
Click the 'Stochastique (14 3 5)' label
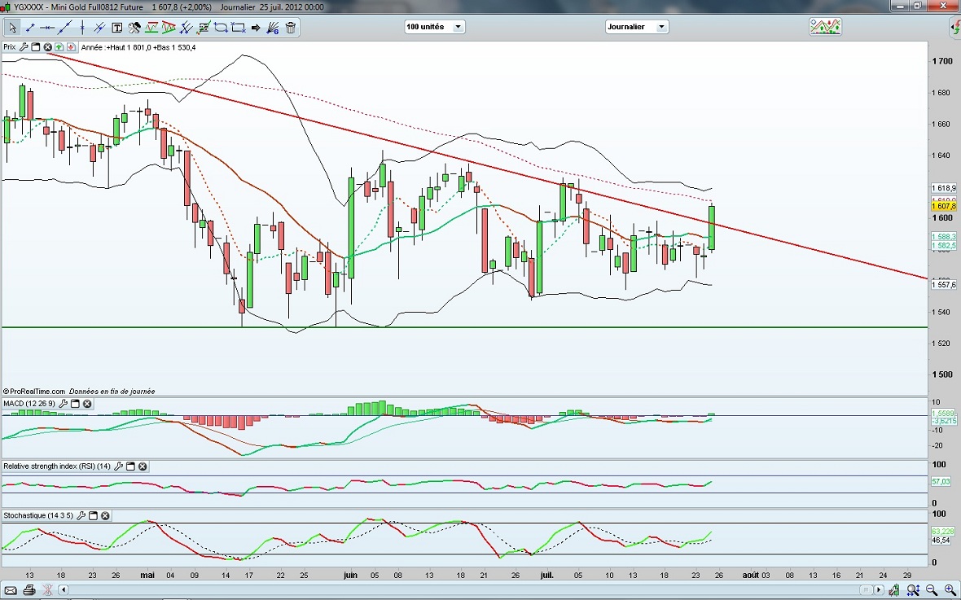(x=37, y=515)
